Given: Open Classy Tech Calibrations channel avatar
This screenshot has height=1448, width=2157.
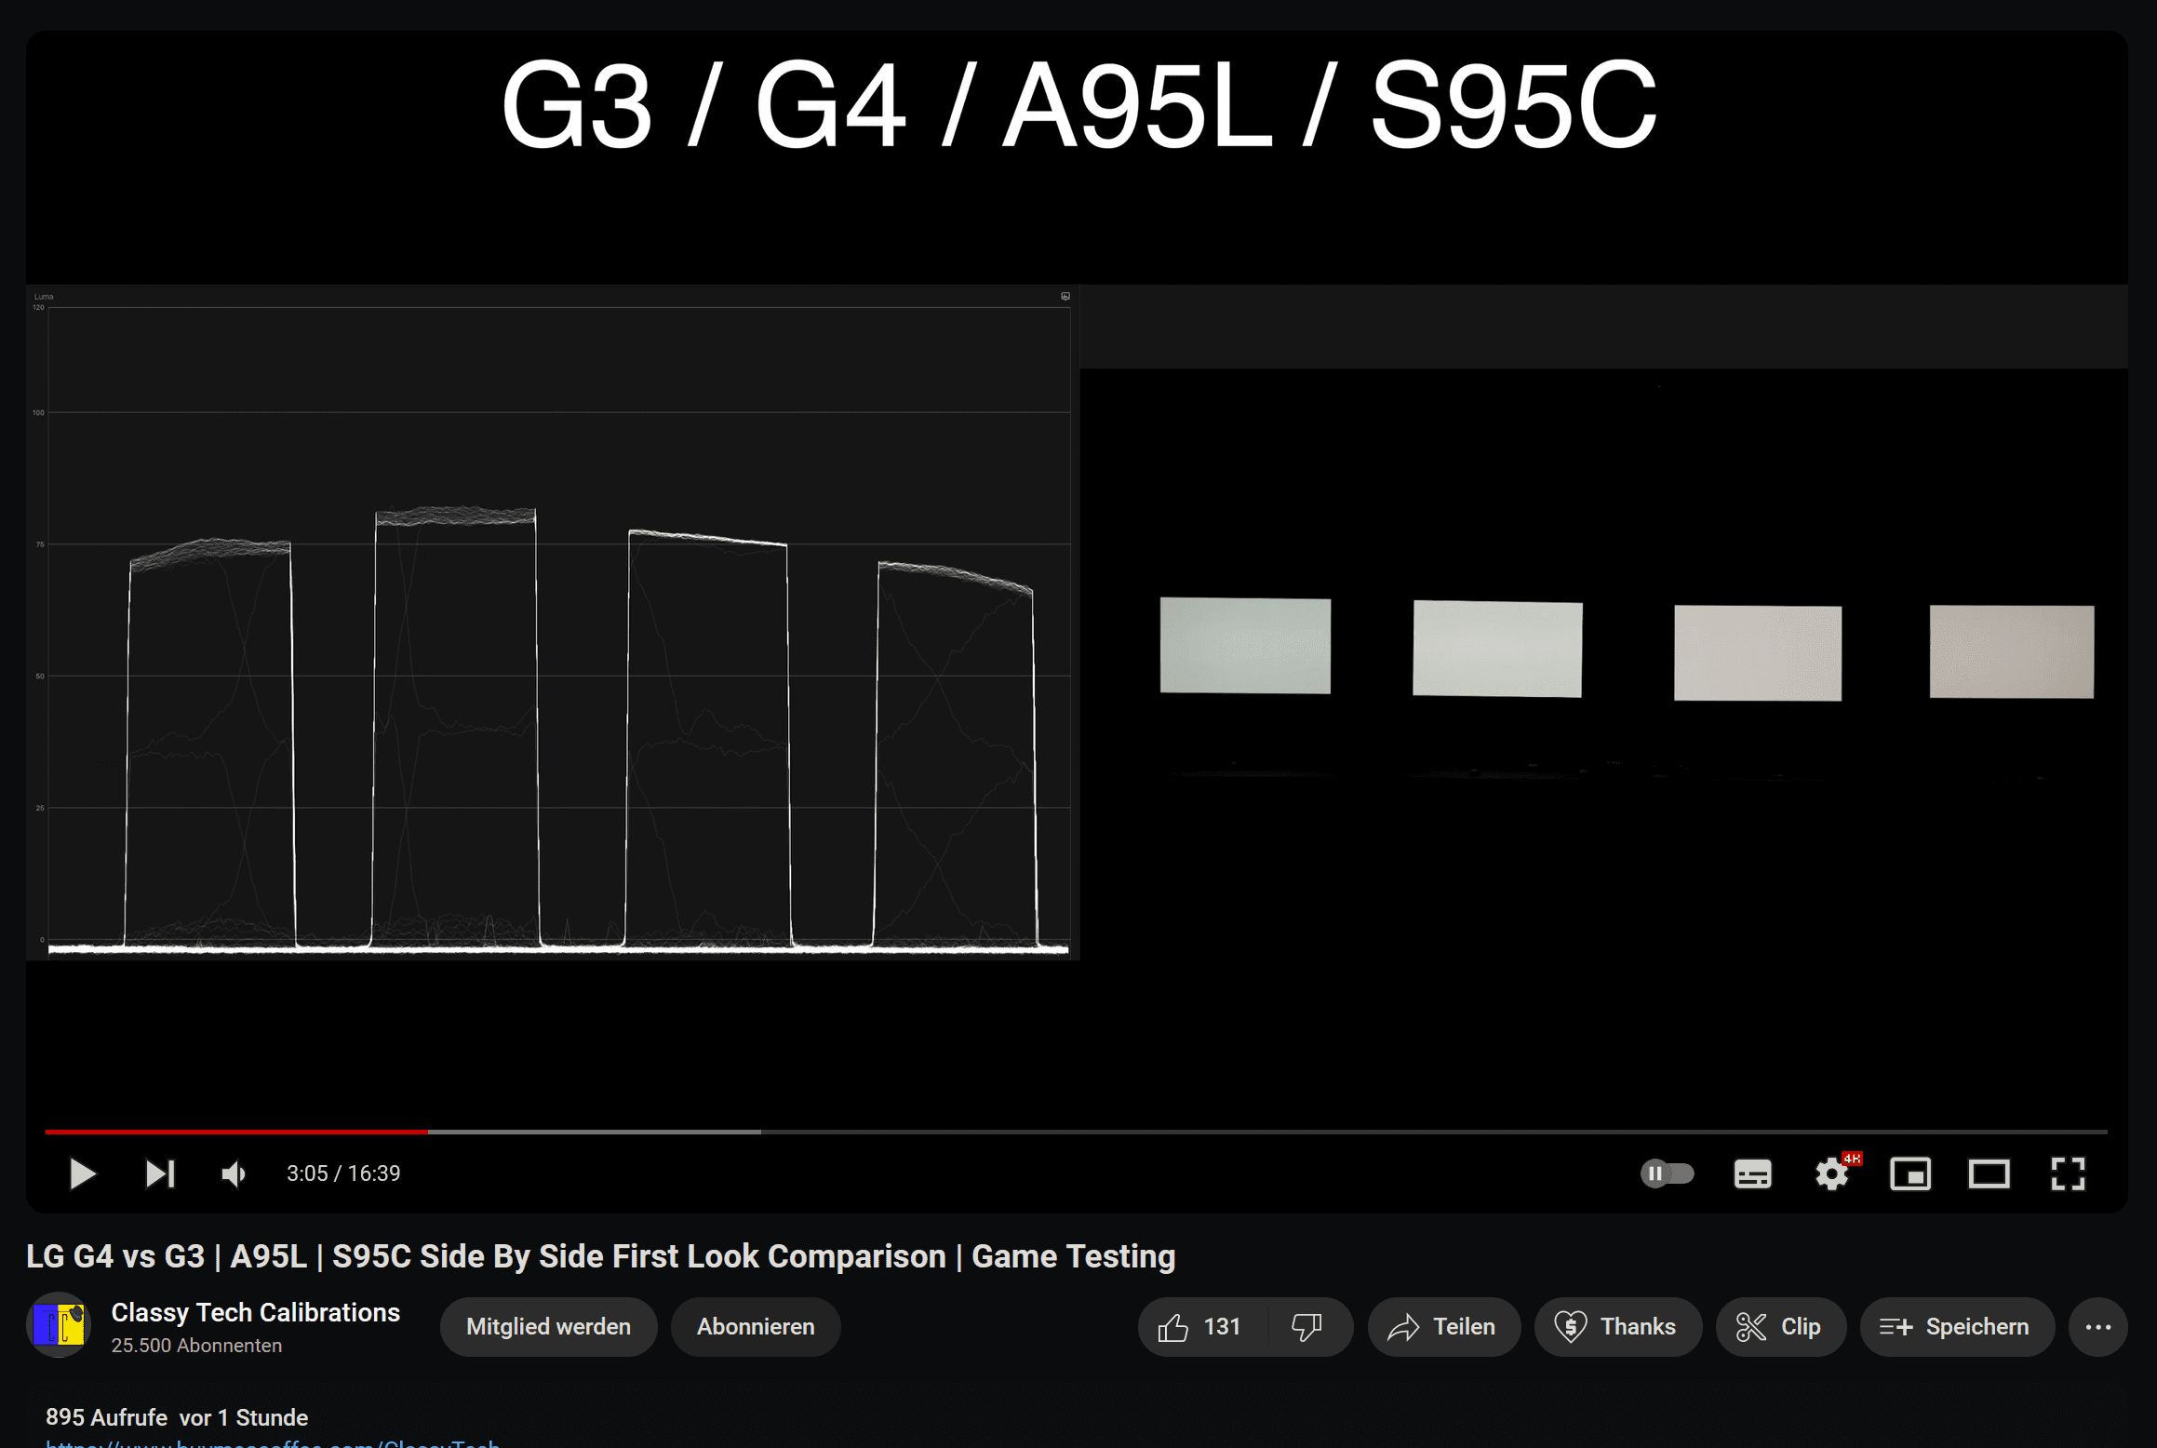Looking at the screenshot, I should pos(59,1325).
